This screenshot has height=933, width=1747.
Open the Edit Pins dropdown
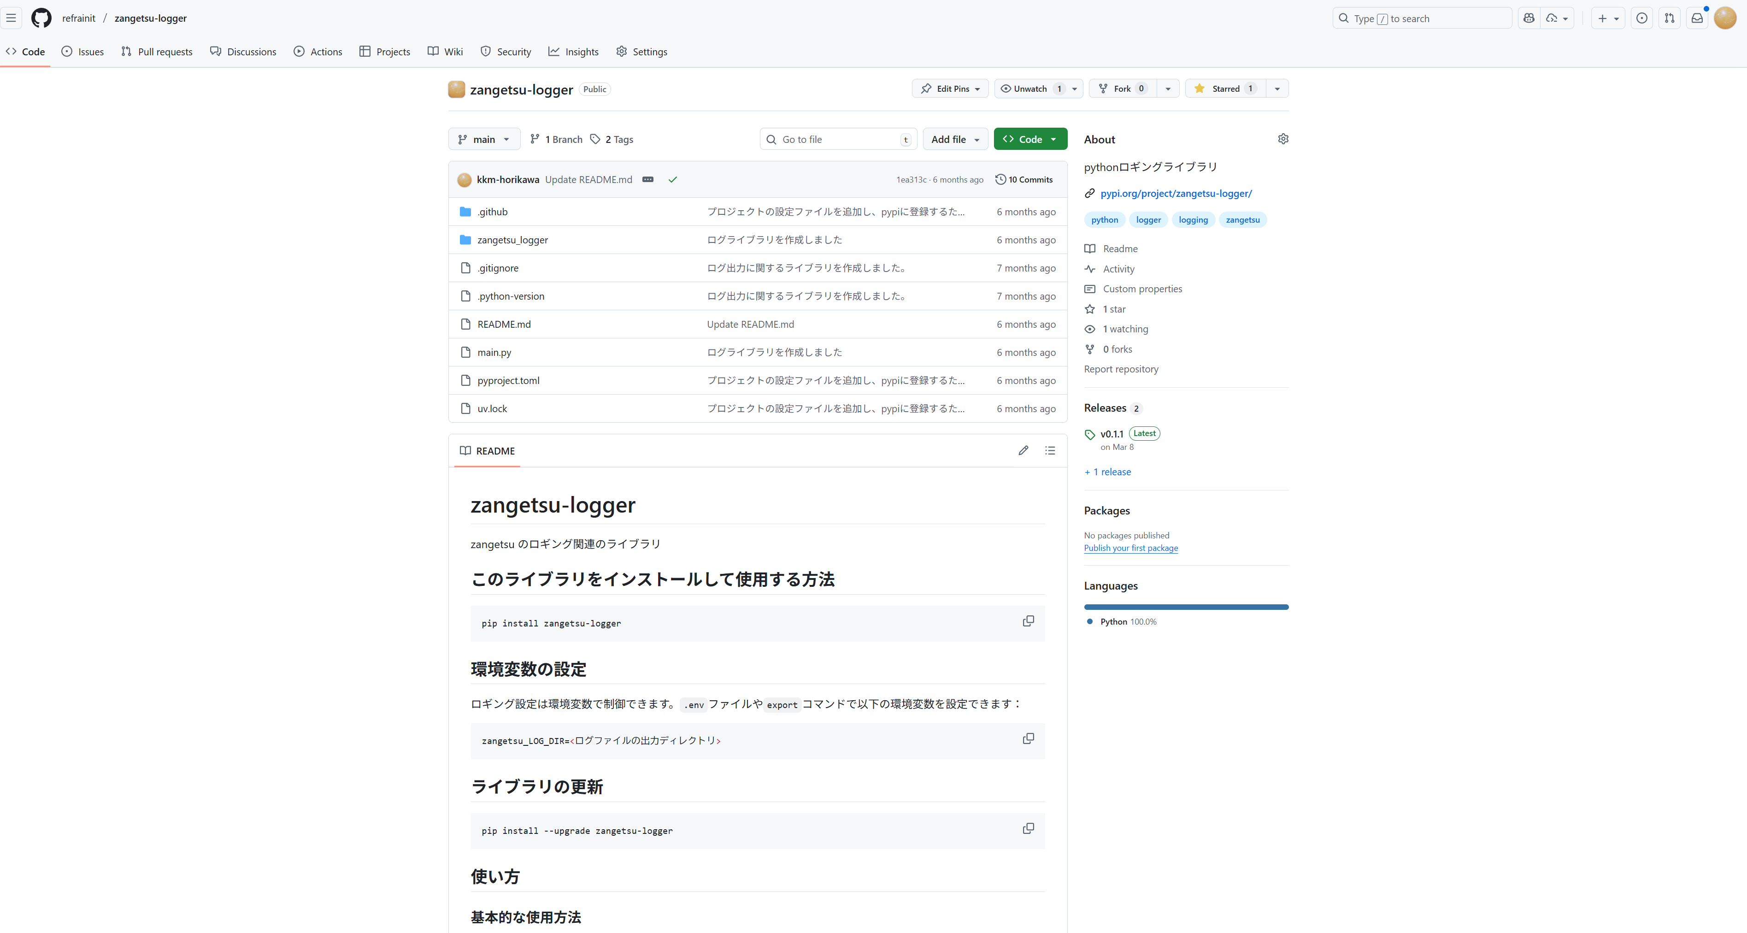pyautogui.click(x=949, y=89)
